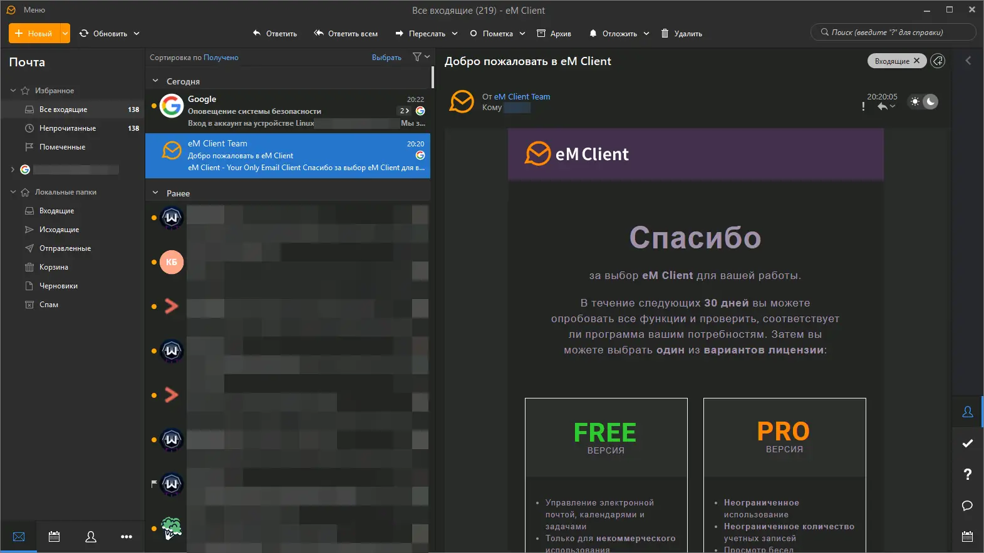
Task: Select the Помеченные folder
Action: [73, 147]
